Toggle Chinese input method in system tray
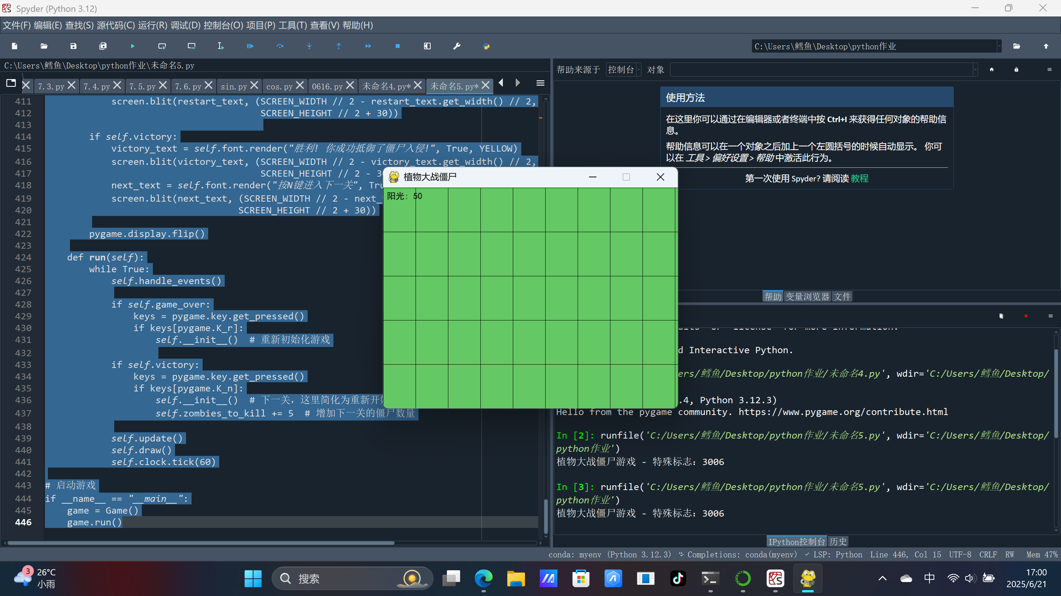This screenshot has height=596, width=1061. [x=929, y=578]
